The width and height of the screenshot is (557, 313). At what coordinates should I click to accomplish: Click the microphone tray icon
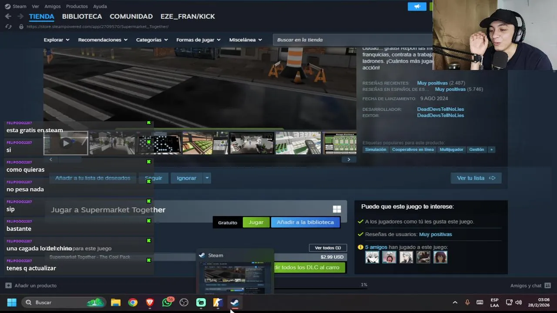(x=467, y=303)
